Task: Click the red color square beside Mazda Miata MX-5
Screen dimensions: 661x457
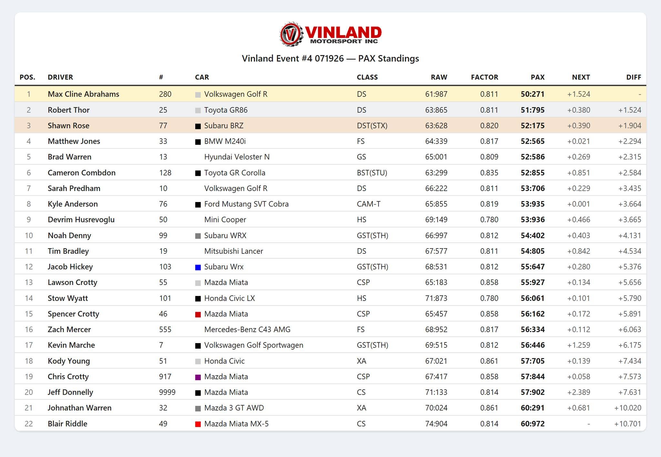Action: coord(198,424)
